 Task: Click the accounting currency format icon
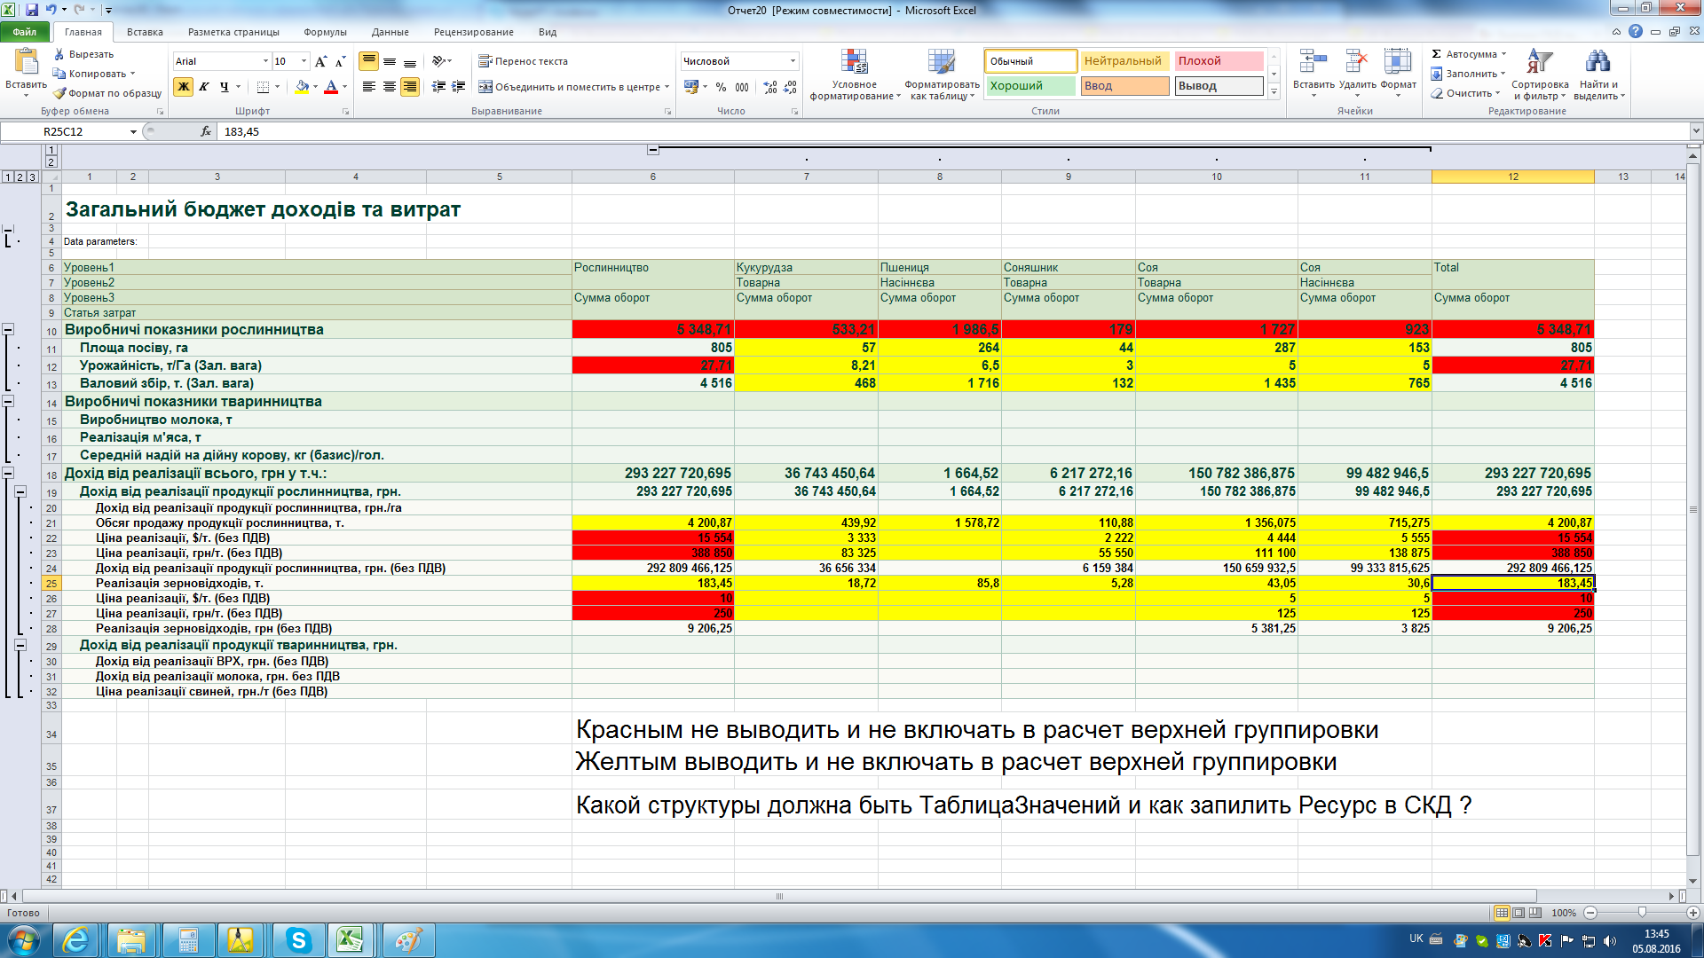691,87
